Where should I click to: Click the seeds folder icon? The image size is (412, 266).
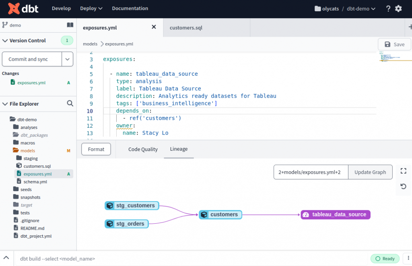point(16,189)
